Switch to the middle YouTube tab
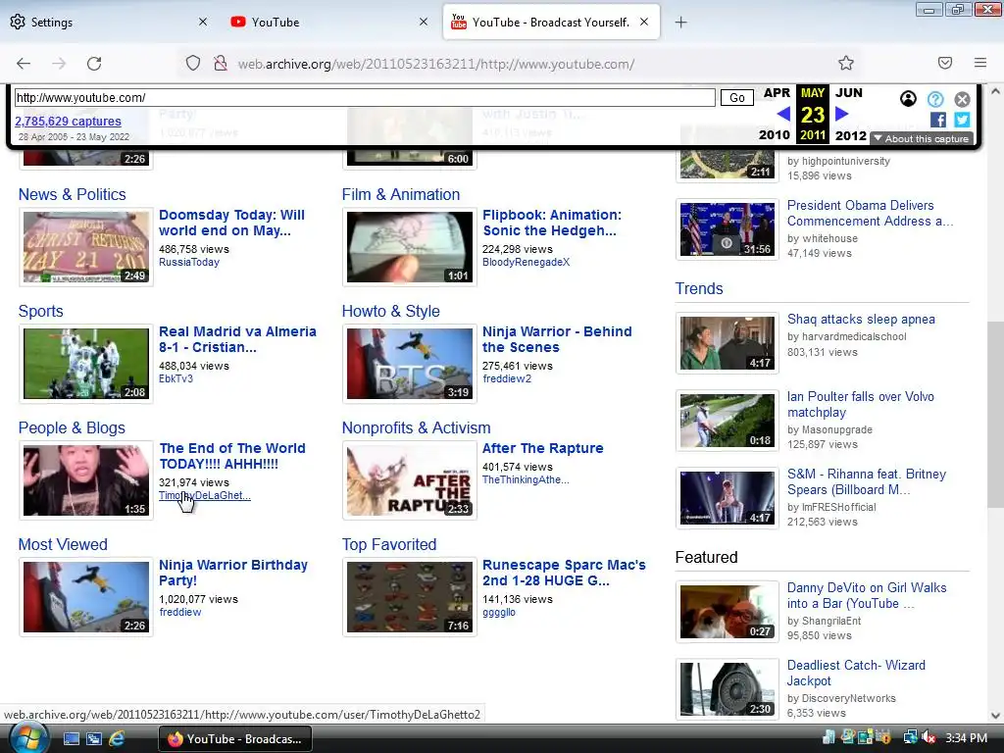This screenshot has width=1004, height=753. click(x=329, y=22)
